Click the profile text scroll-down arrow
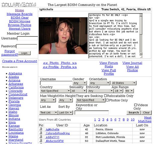The height and width of the screenshot is (146, 154). coord(141,54)
